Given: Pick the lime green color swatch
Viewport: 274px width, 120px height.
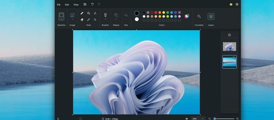Looking at the screenshot, I should (167, 16).
